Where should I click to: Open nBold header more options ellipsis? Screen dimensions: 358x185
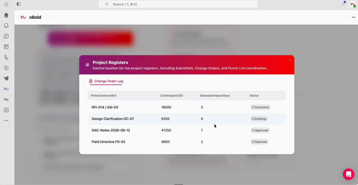point(354,17)
